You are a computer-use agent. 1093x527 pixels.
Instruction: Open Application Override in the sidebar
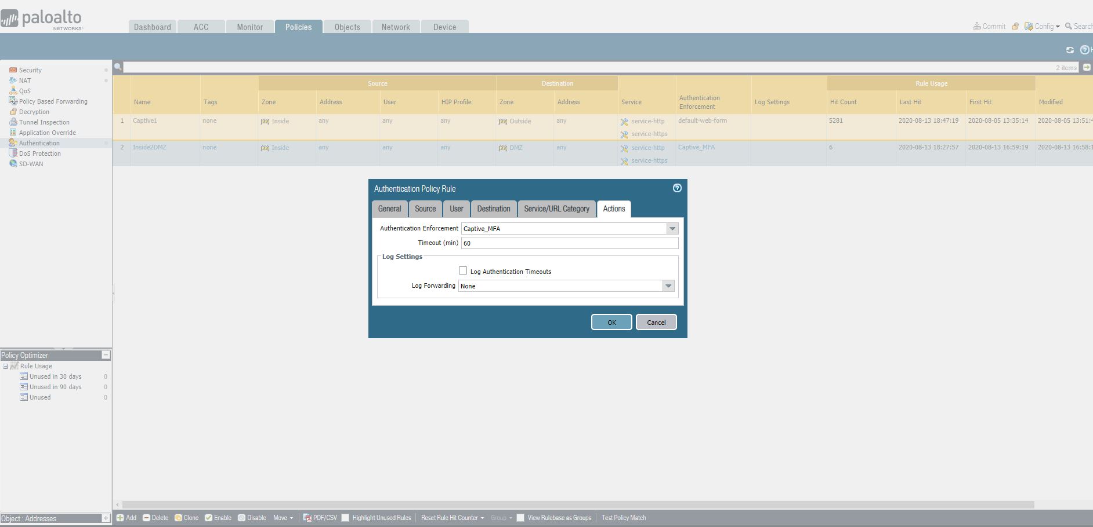click(x=47, y=133)
